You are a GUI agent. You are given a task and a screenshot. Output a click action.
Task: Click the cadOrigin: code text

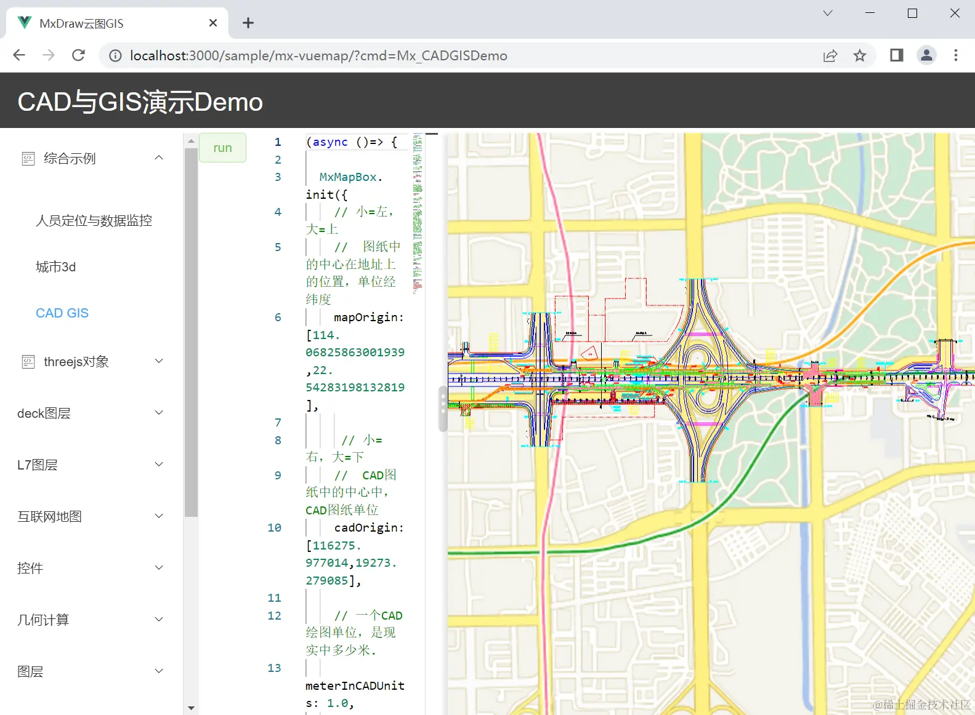tap(369, 528)
